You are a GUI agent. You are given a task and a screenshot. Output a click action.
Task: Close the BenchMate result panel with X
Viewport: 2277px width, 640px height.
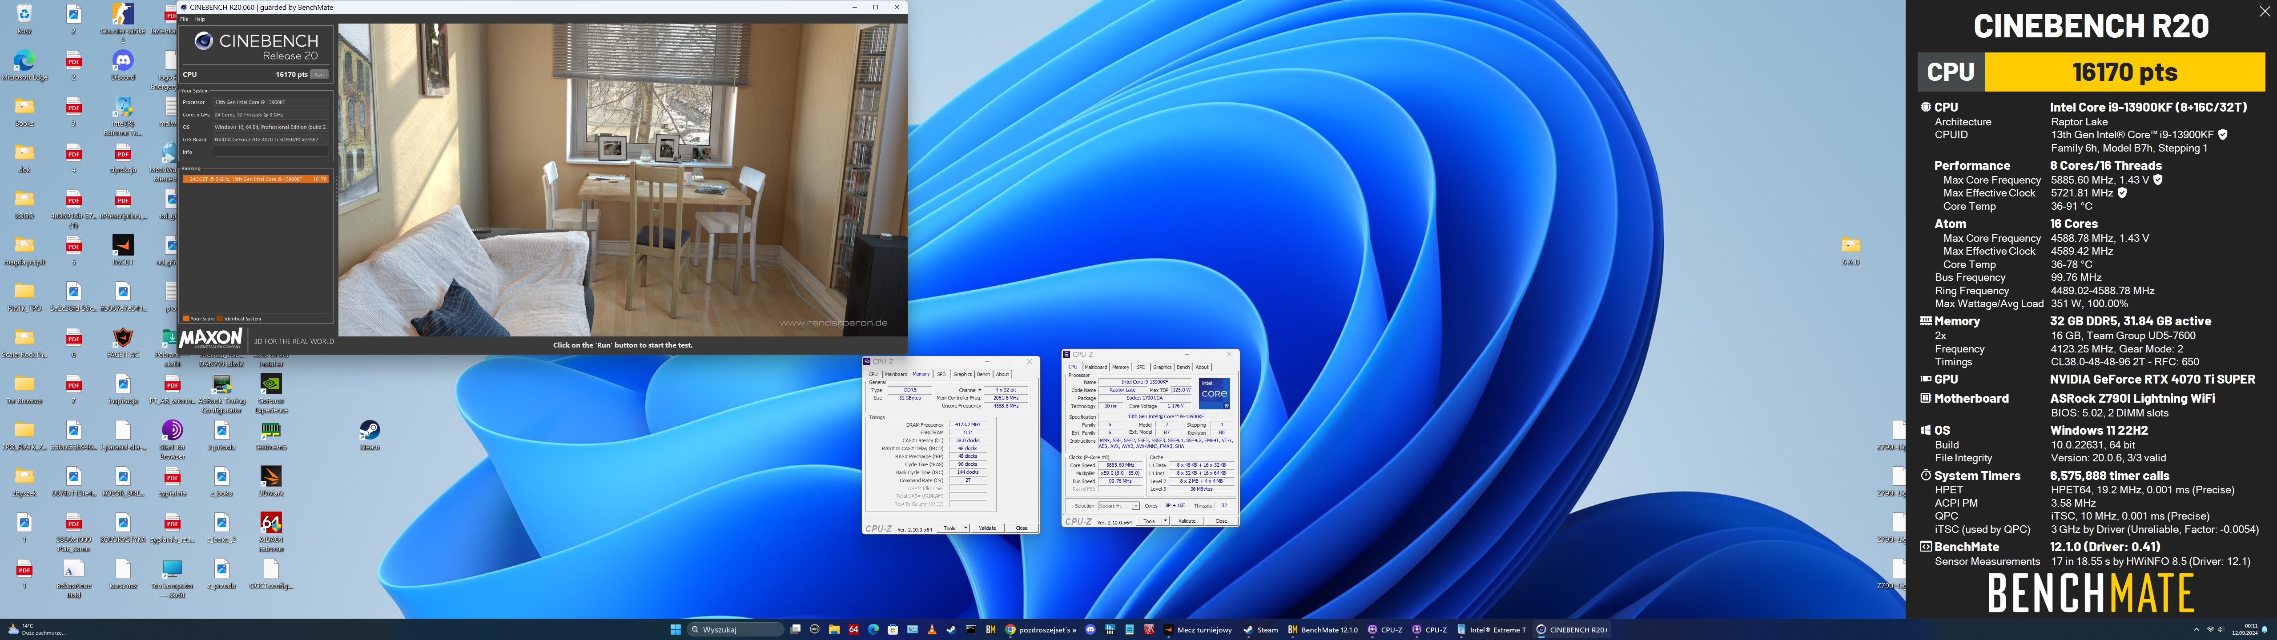click(2264, 12)
